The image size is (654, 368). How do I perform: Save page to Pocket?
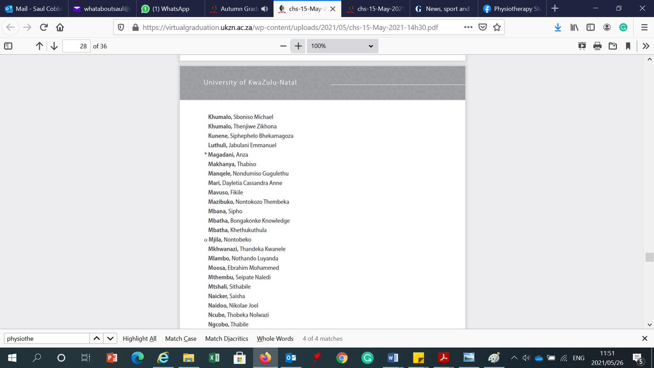[483, 28]
